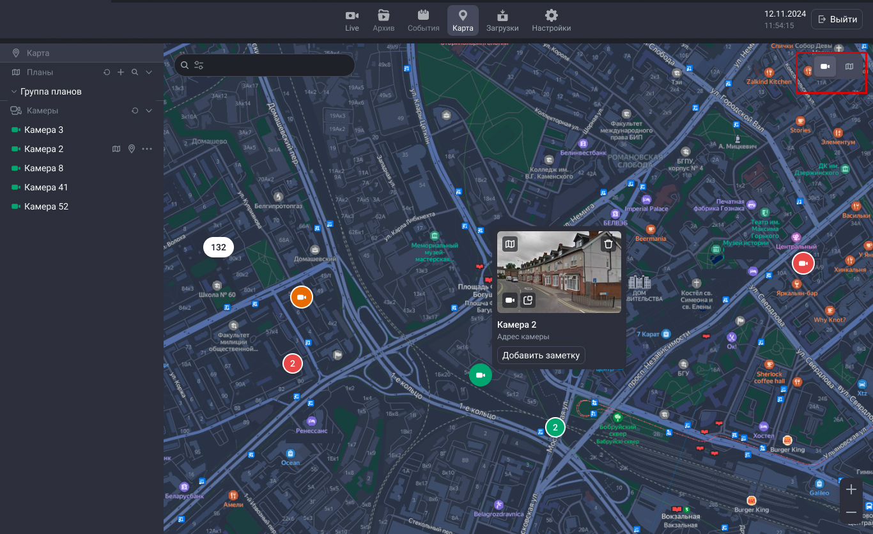The height and width of the screenshot is (534, 873).
Task: Open the События tab
Action: (x=423, y=20)
